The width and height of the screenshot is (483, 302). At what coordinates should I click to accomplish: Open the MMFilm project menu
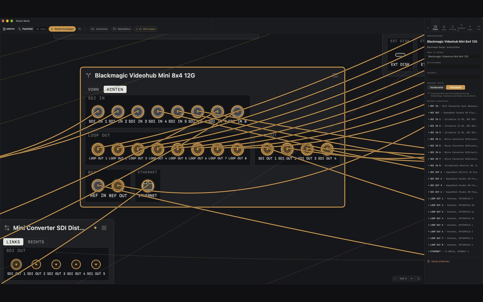click(x=9, y=29)
